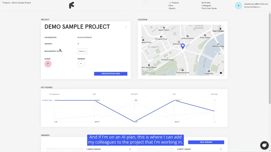
Task: Open Objects in navigation
Action: [172, 8]
